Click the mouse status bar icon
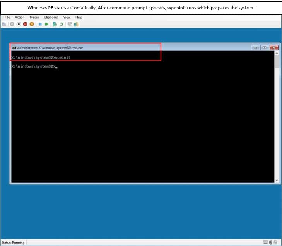This screenshot has width=282, height=246. click(x=271, y=243)
